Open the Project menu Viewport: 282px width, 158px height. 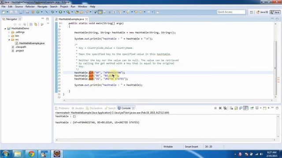point(64,7)
